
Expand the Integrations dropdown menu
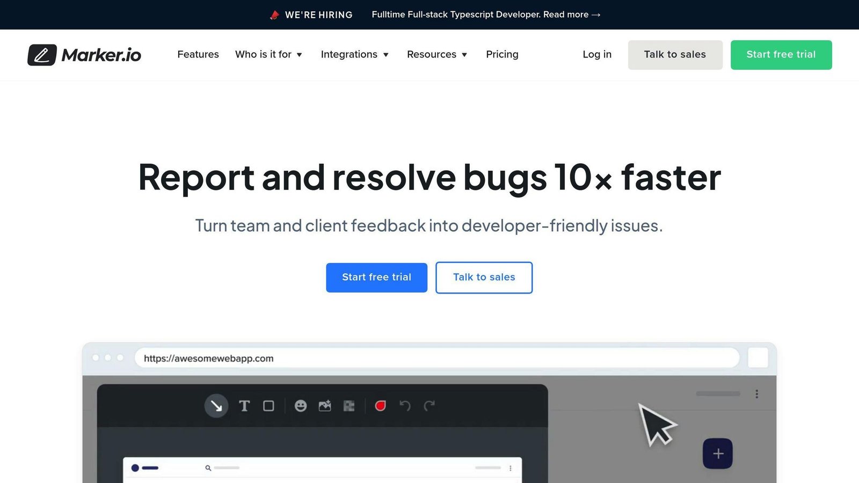(354, 54)
